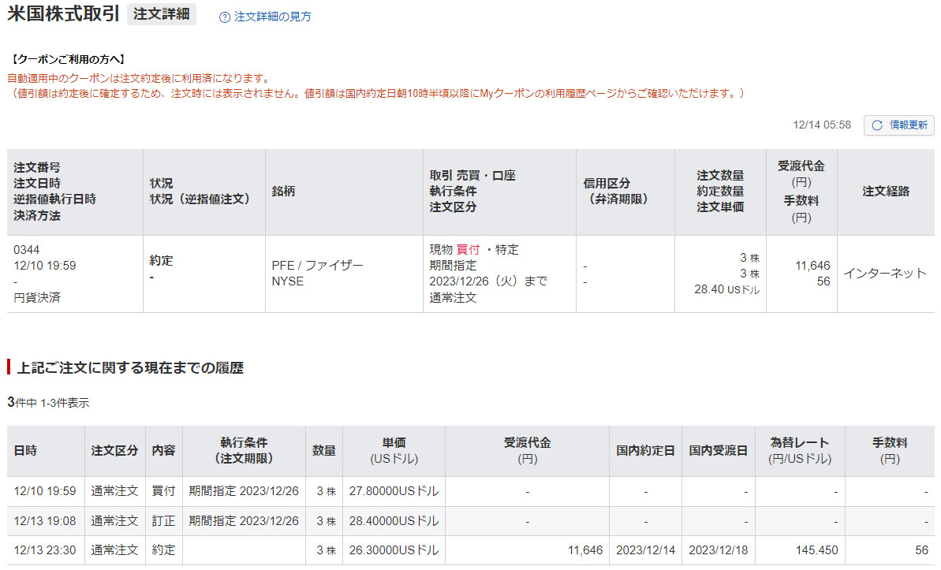
Task: Click the circular refresh arrow icon
Action: coord(877,125)
